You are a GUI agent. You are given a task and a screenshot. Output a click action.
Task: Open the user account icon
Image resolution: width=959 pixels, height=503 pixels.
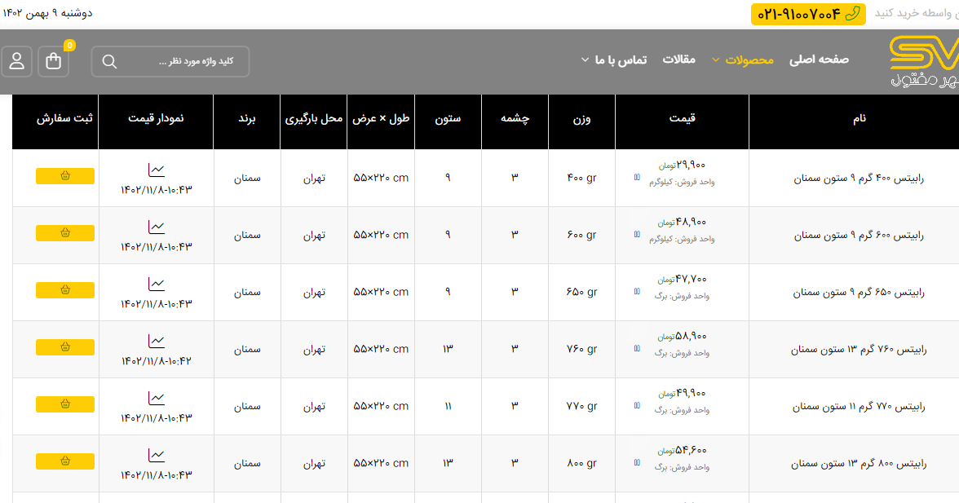(x=17, y=61)
